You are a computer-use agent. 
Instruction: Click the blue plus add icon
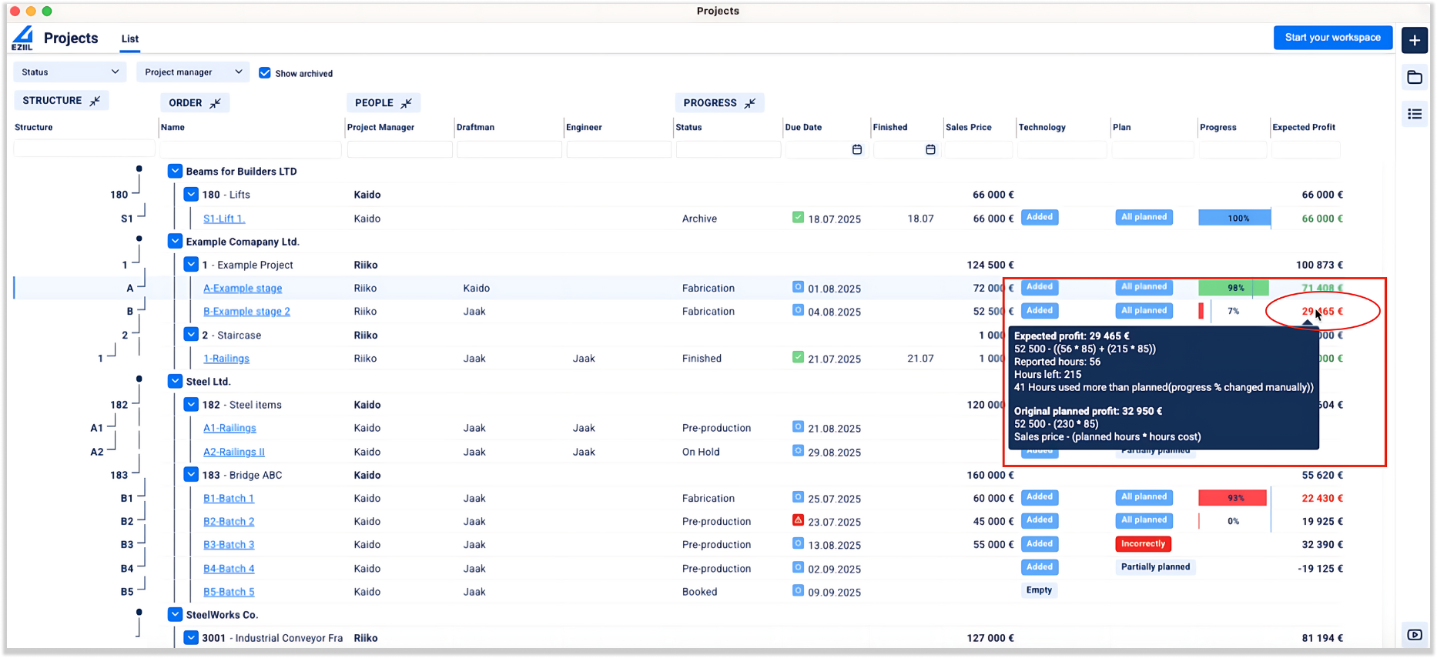1415,40
